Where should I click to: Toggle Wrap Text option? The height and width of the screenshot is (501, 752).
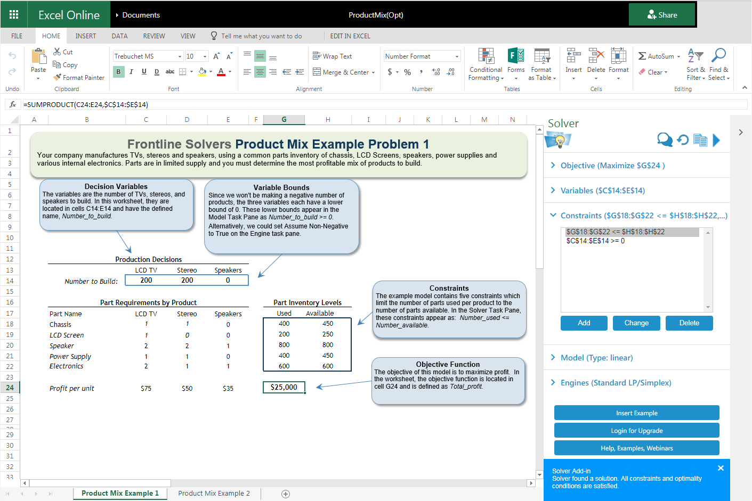332,56
